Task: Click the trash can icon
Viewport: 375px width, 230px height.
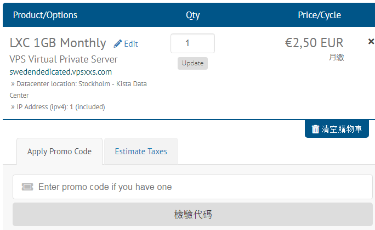Action: pyautogui.click(x=315, y=129)
